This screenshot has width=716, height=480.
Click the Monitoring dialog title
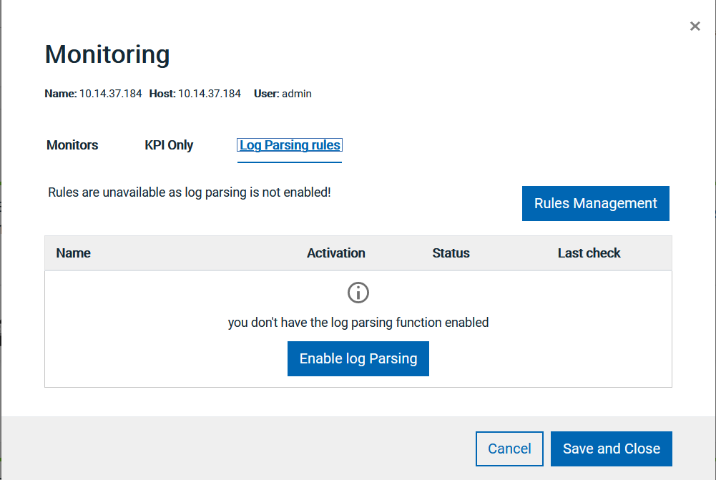[107, 54]
